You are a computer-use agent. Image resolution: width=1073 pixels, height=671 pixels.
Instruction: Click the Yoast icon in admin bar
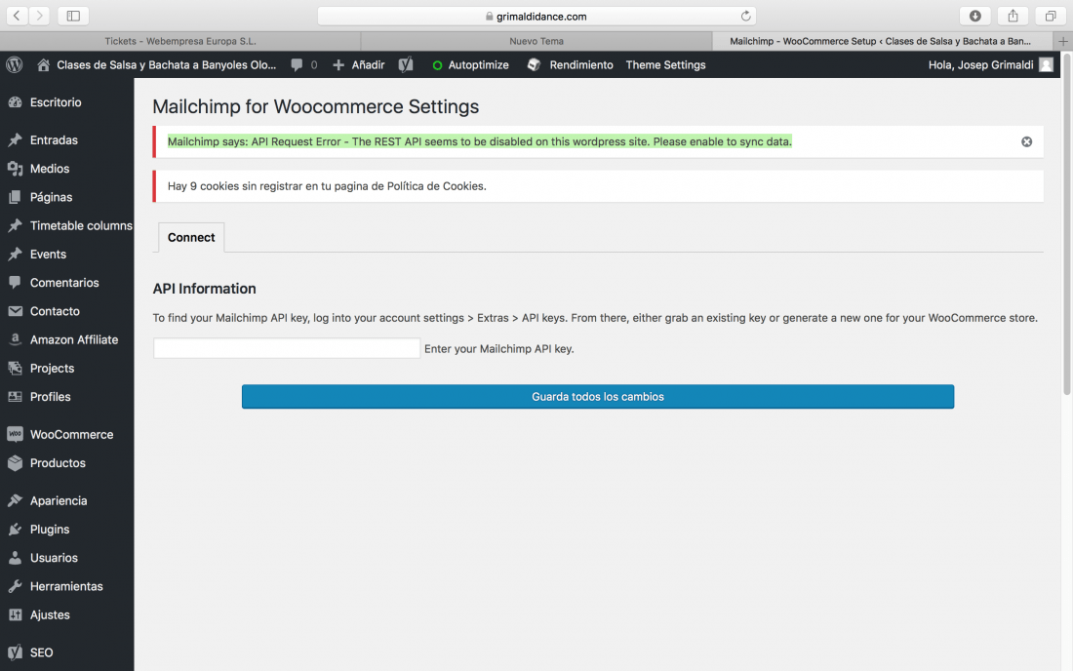[x=406, y=65]
